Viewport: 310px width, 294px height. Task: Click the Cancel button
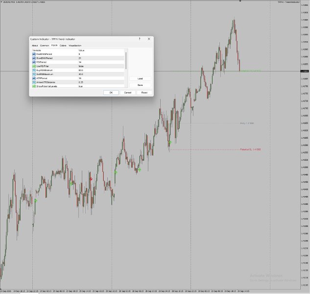coord(128,93)
